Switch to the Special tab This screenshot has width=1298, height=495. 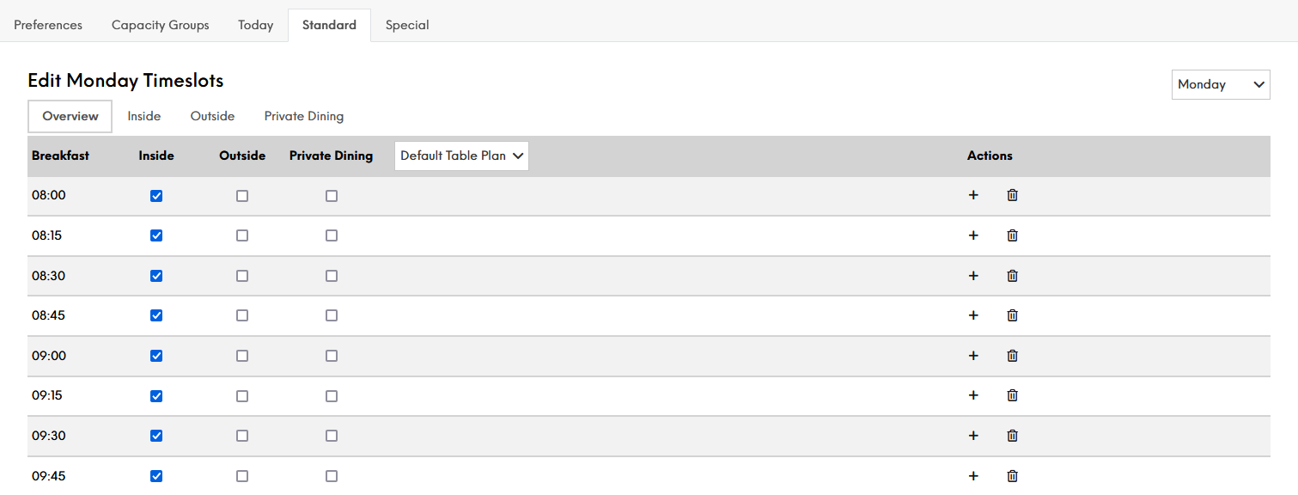[x=407, y=25]
